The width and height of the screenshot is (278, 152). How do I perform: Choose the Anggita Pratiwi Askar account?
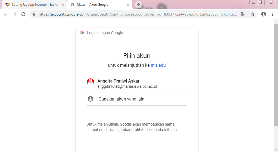tap(137, 84)
